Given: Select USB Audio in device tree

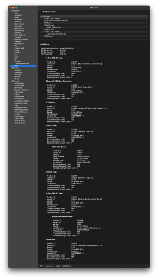Looking at the screenshot, I should point(94,36).
